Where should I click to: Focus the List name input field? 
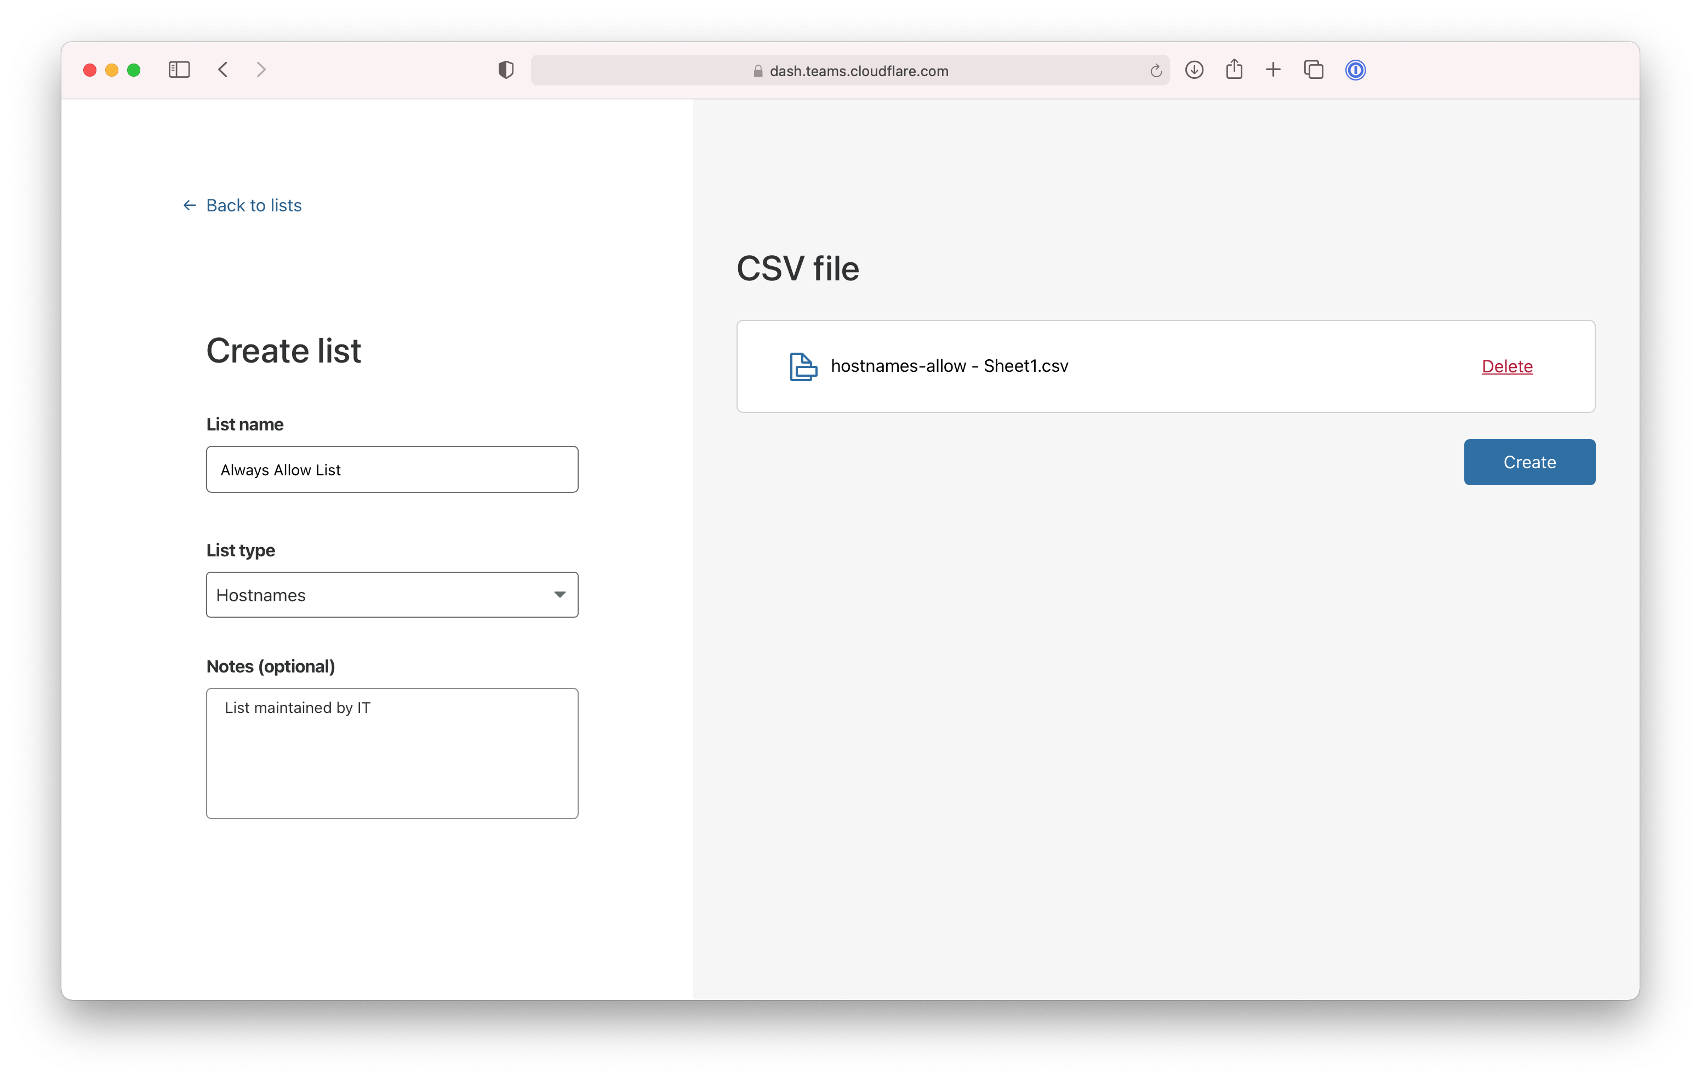pyautogui.click(x=392, y=469)
